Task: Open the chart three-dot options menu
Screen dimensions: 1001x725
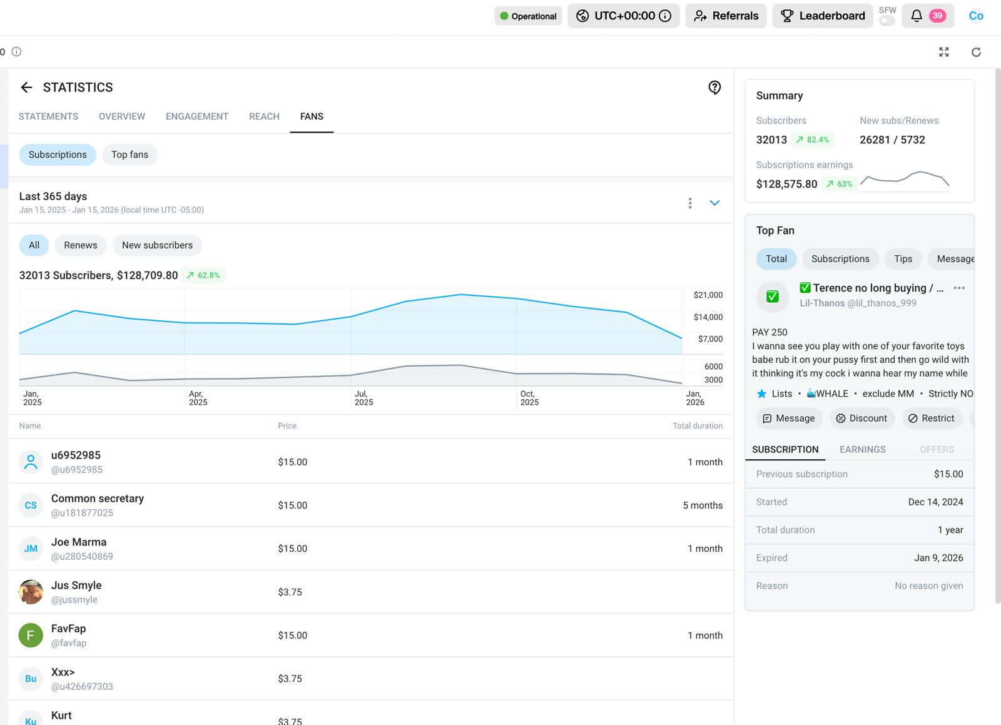Action: pos(690,203)
